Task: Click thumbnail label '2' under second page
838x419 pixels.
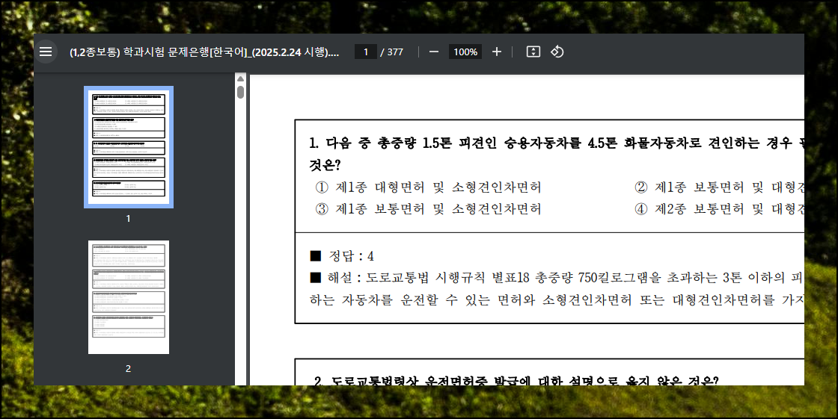Action: pyautogui.click(x=128, y=368)
